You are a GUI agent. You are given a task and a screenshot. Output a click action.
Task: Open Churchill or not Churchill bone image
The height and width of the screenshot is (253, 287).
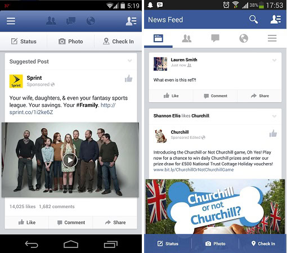click(x=215, y=206)
